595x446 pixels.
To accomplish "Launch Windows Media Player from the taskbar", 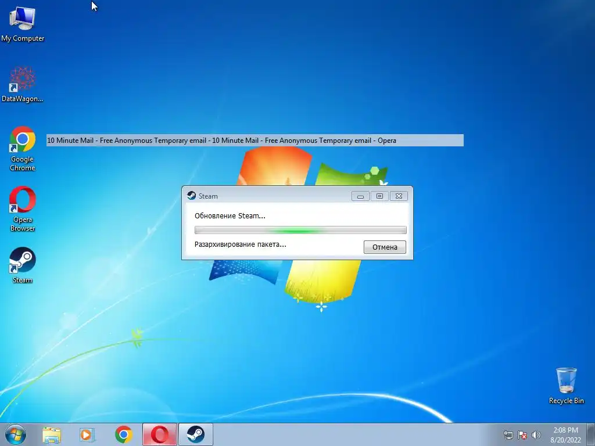I will point(87,435).
